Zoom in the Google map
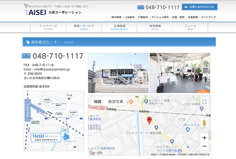 [204, 138]
